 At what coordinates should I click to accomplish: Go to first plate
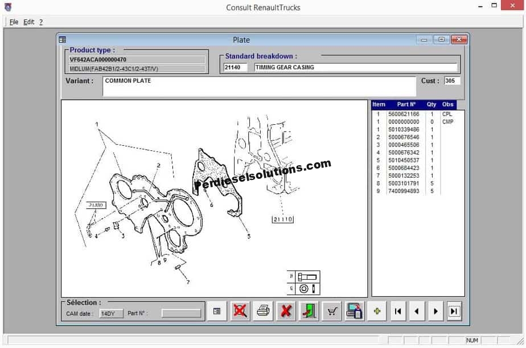(398, 311)
